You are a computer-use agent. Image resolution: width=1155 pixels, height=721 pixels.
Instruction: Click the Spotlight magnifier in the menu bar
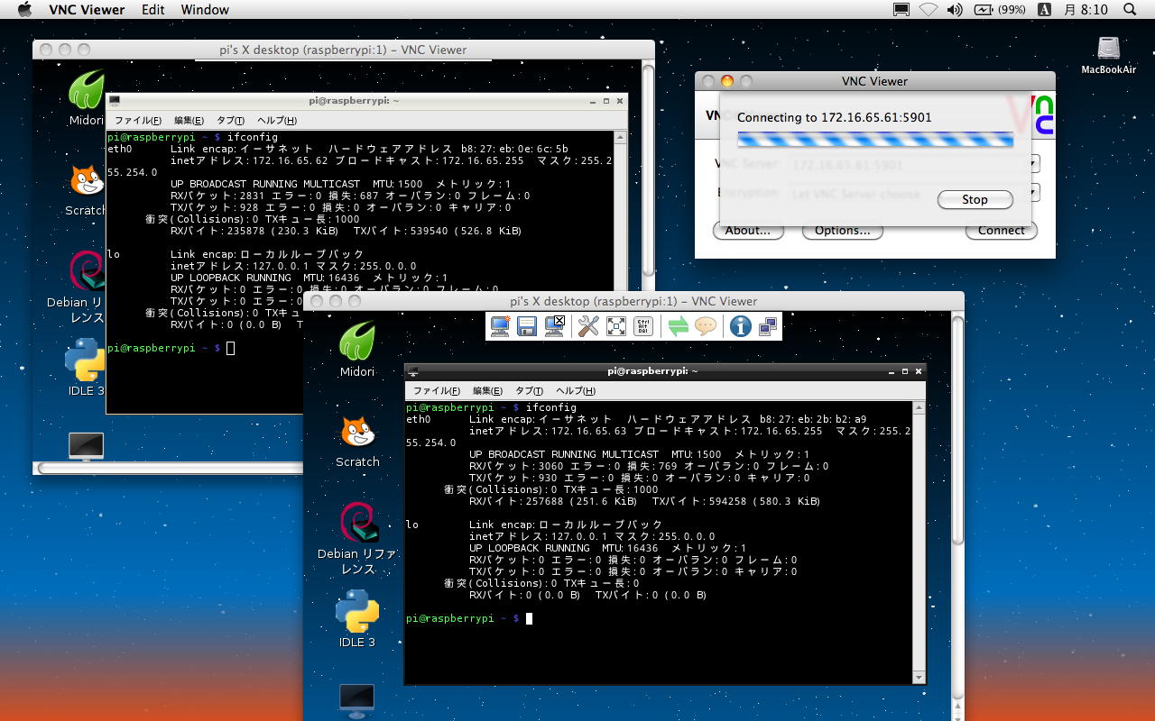tap(1130, 10)
